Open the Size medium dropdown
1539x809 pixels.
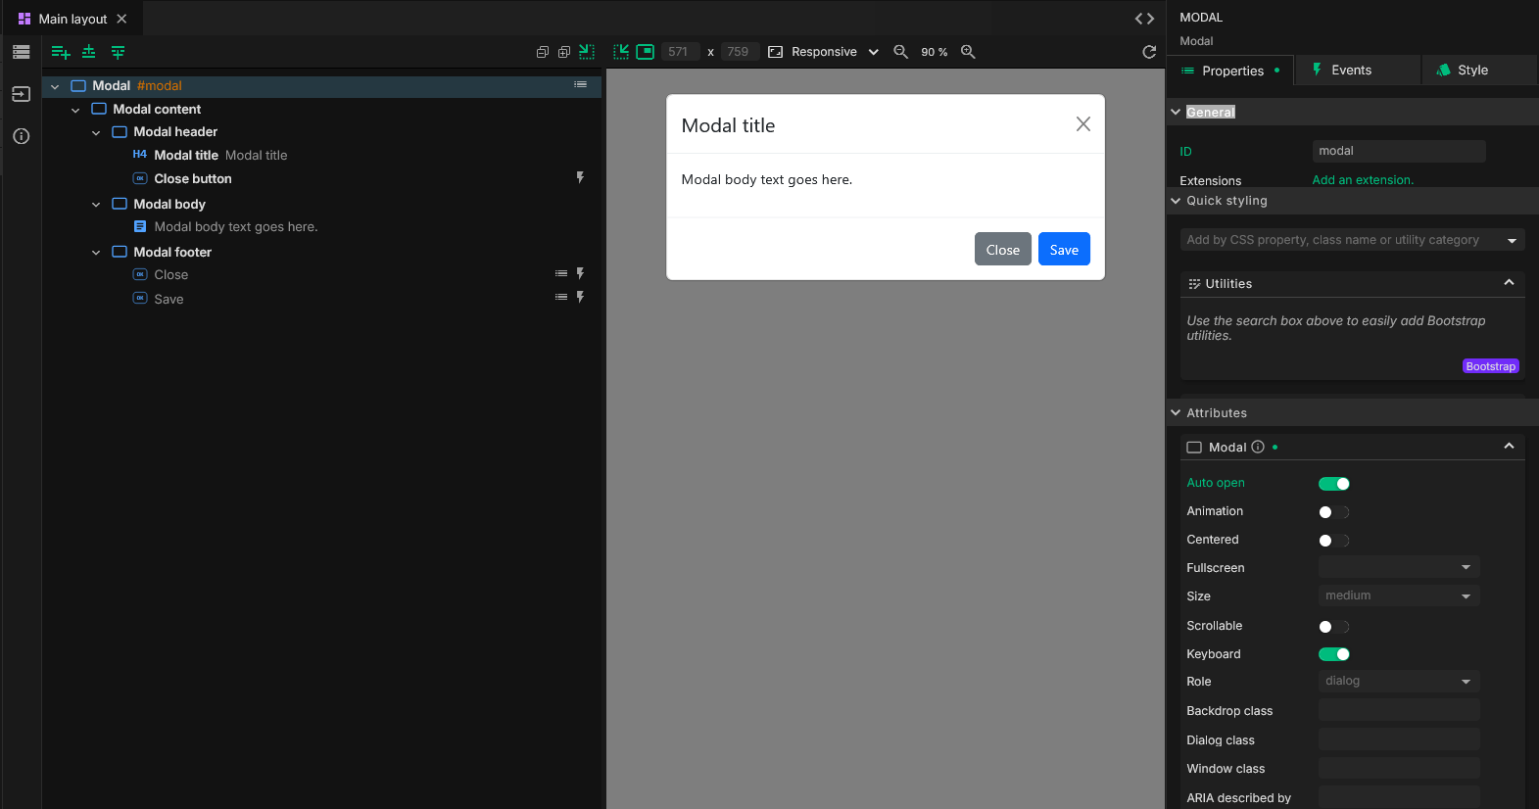(1398, 595)
